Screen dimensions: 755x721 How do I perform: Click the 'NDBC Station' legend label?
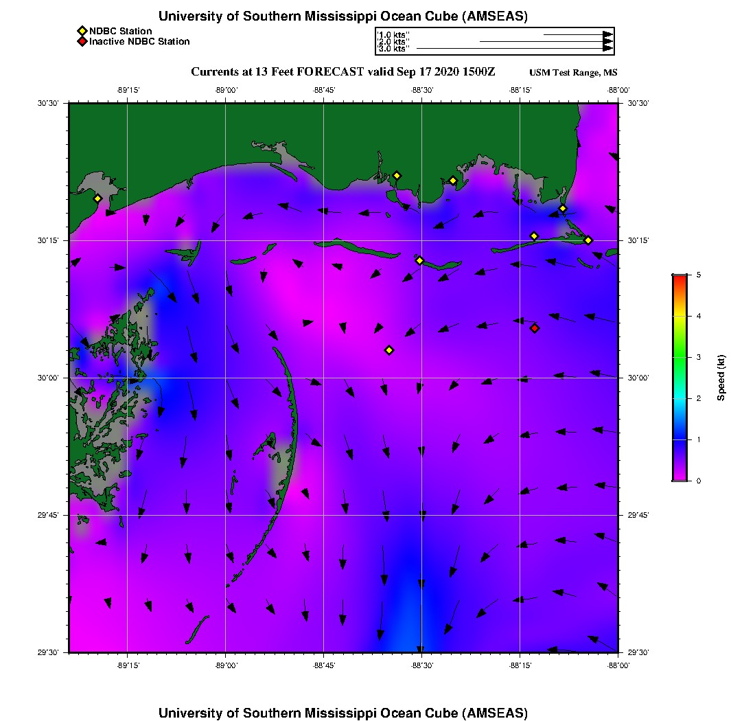121,31
